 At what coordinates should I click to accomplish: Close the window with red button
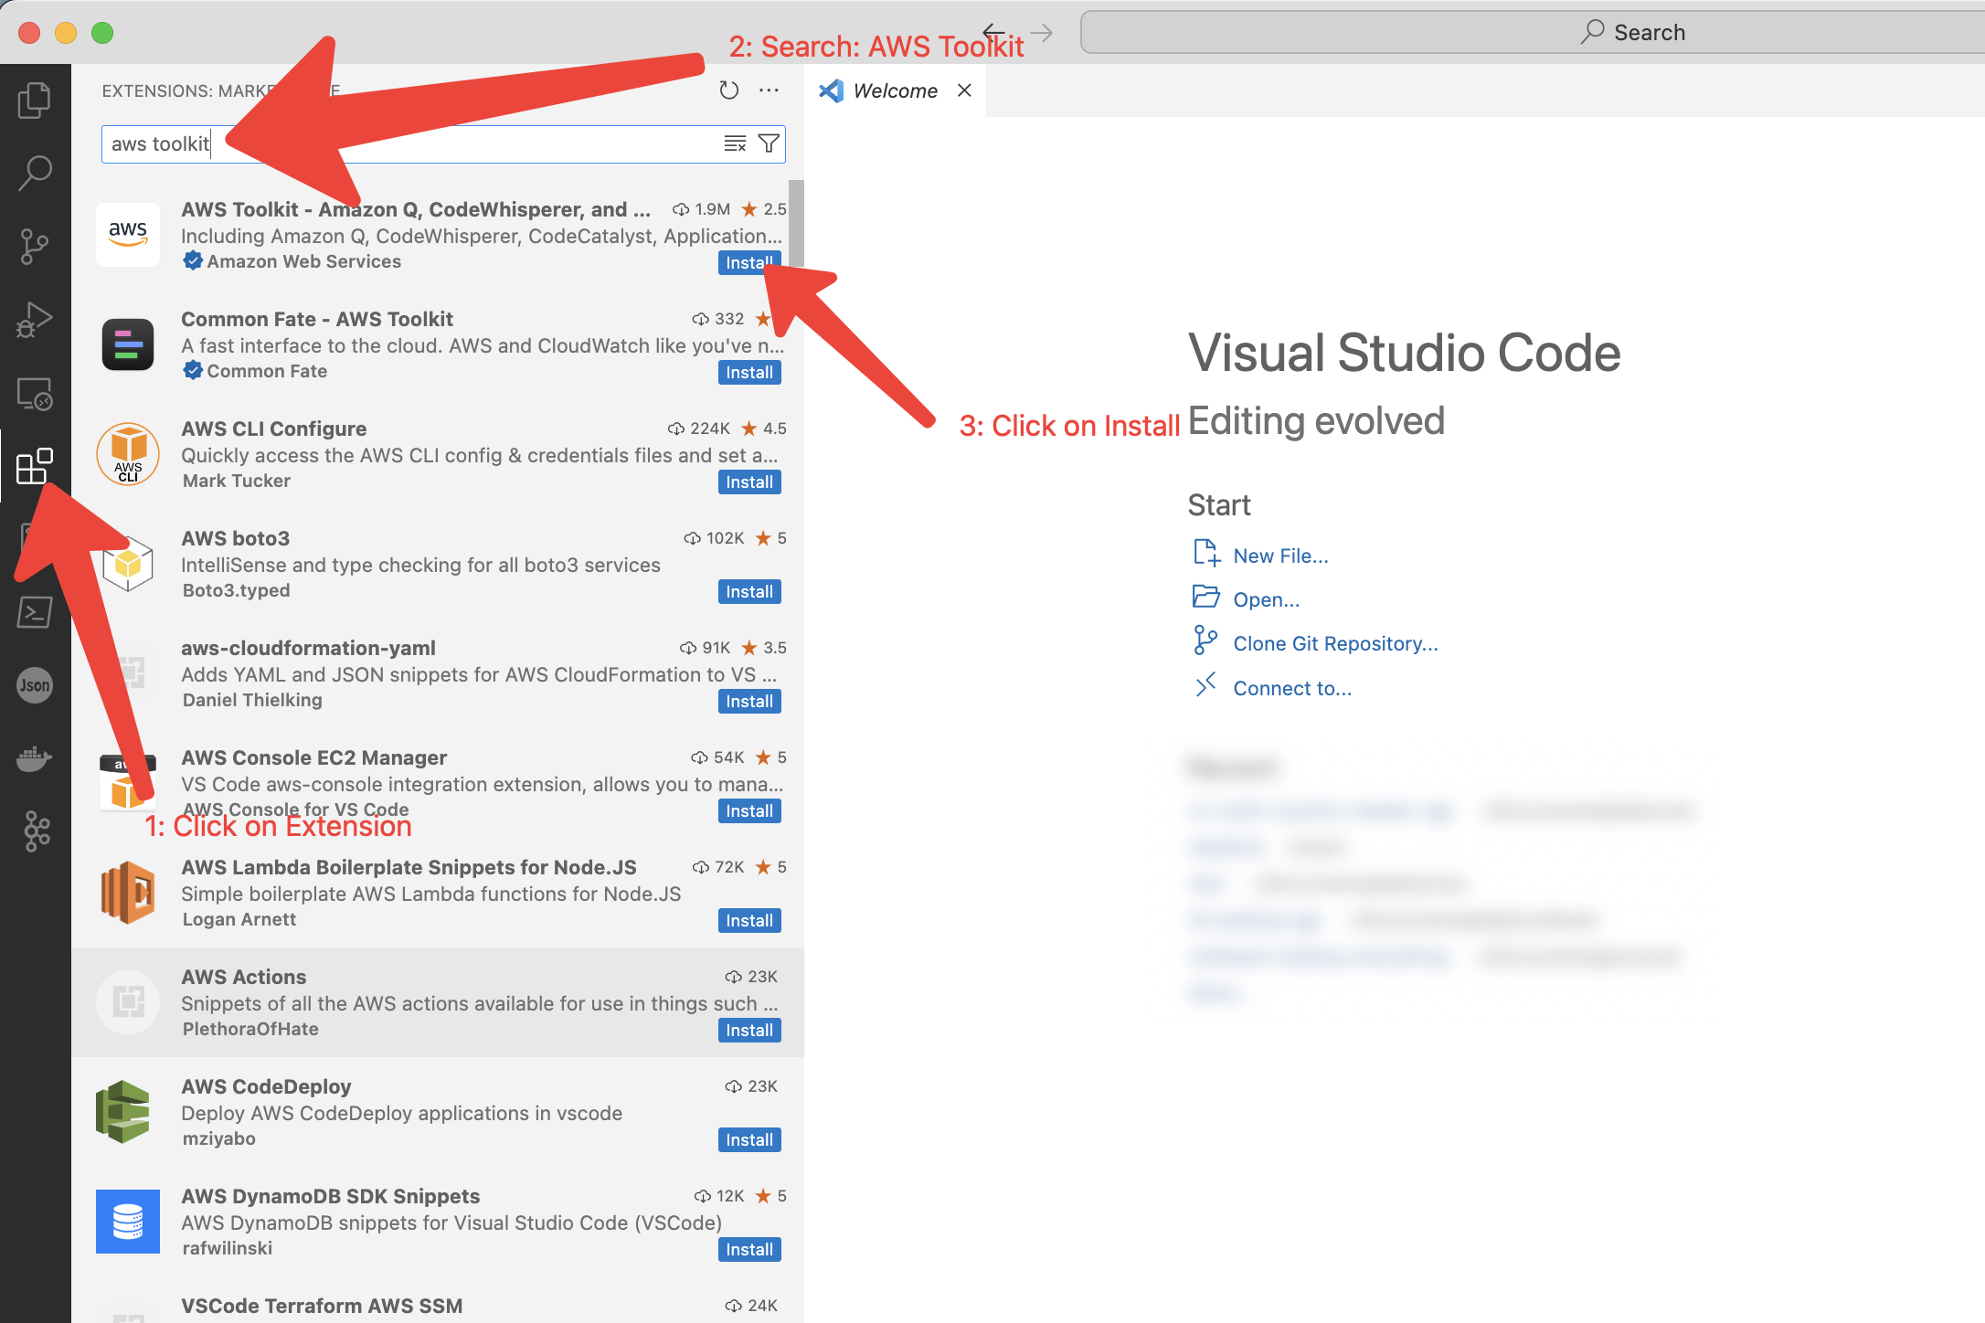click(x=29, y=33)
